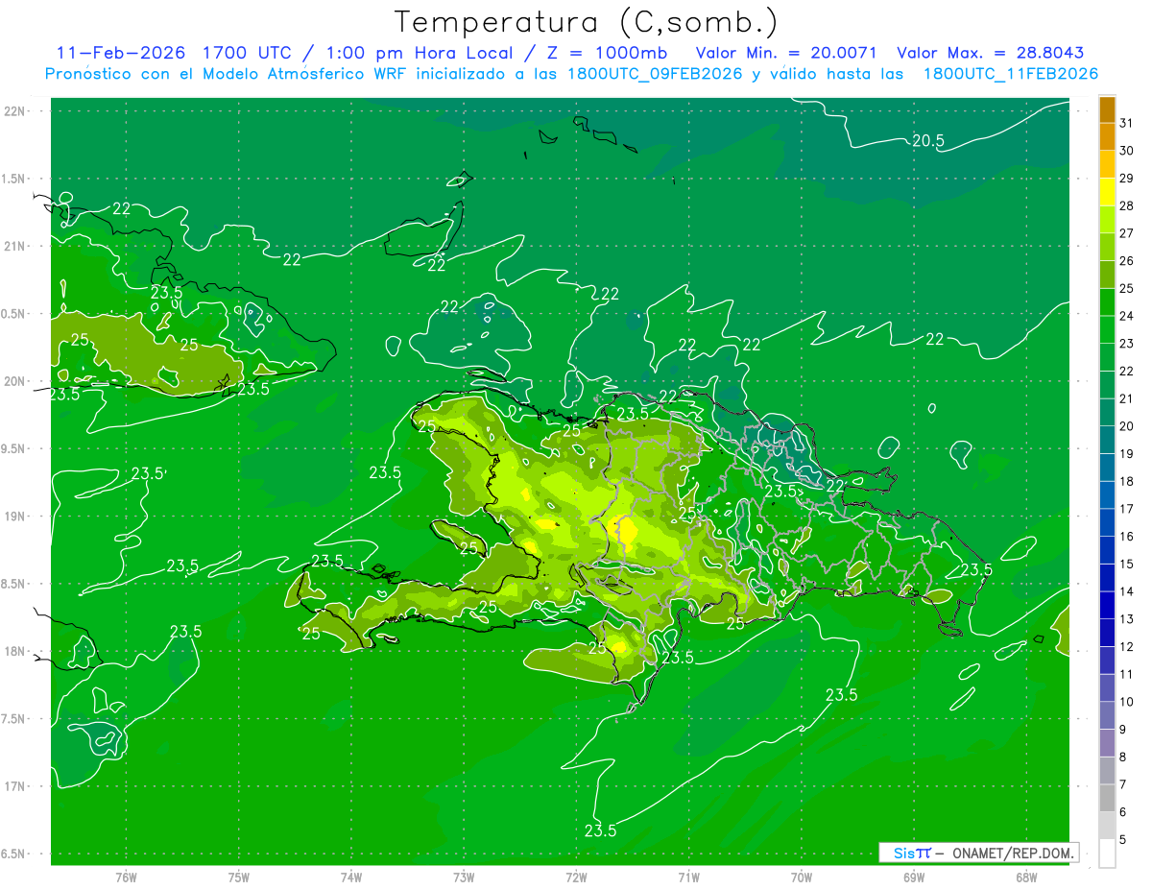The width and height of the screenshot is (1152, 890).
Task: Click color scale value "8"
Action: 1122,758
